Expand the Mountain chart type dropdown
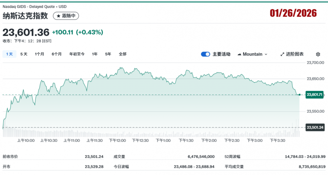The image size is (328, 175). click(252, 54)
